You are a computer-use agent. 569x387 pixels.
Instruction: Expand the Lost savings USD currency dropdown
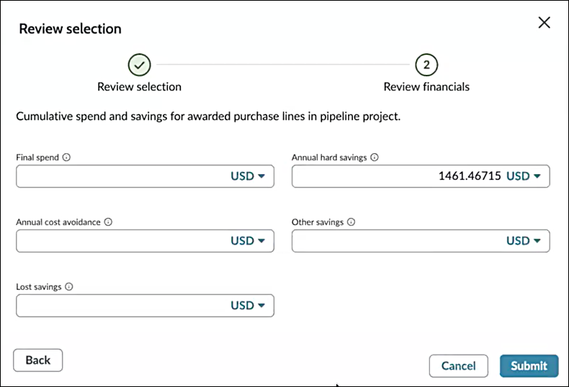(248, 306)
